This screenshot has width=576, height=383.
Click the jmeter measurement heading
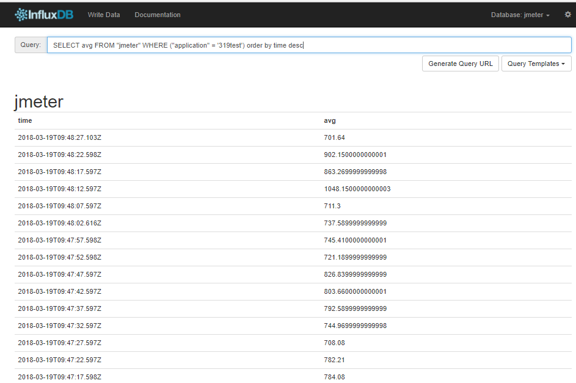coord(39,102)
